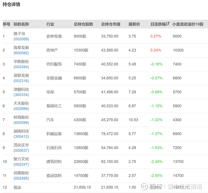Select the 行业 column header

(x=50, y=24)
